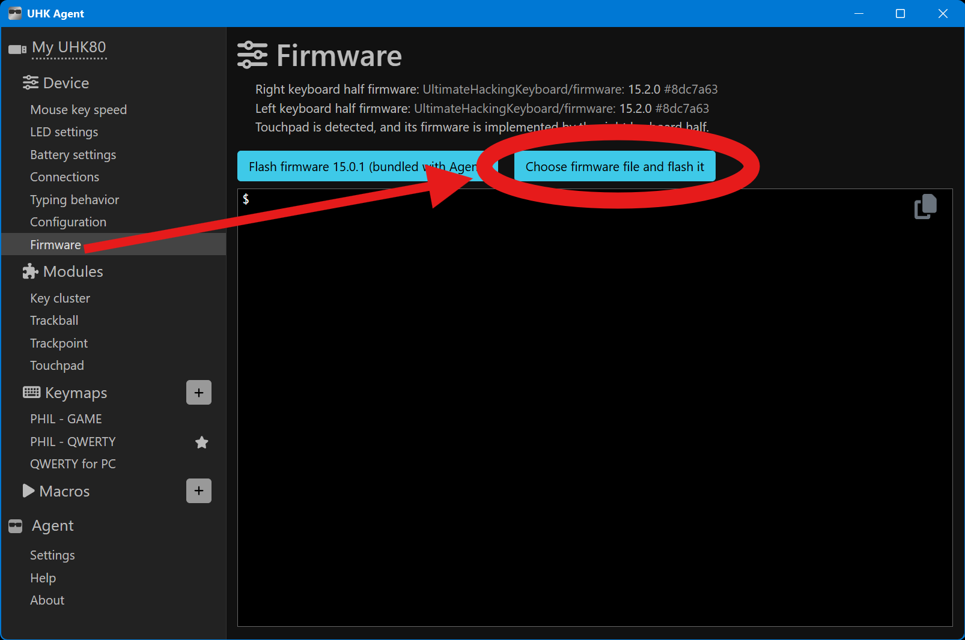The height and width of the screenshot is (640, 965).
Task: Open the LED settings page
Action: click(x=64, y=132)
